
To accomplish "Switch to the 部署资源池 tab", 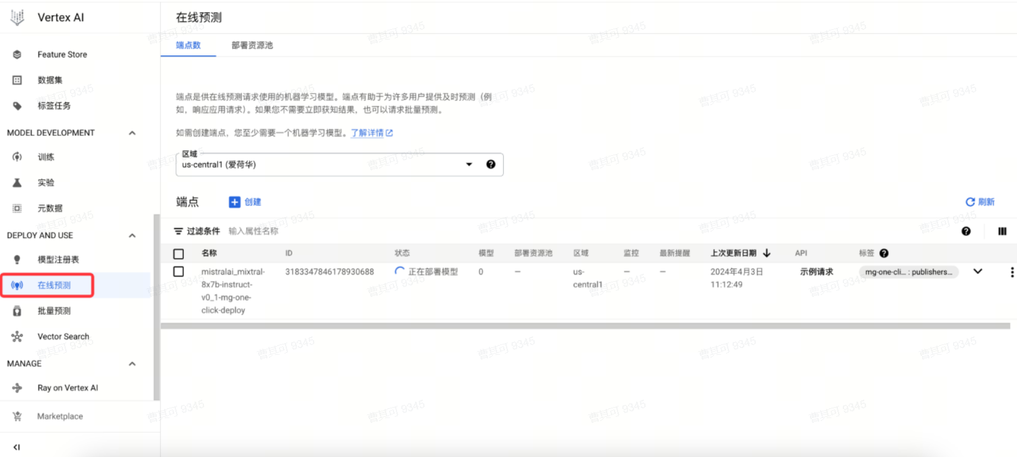I will coord(252,45).
